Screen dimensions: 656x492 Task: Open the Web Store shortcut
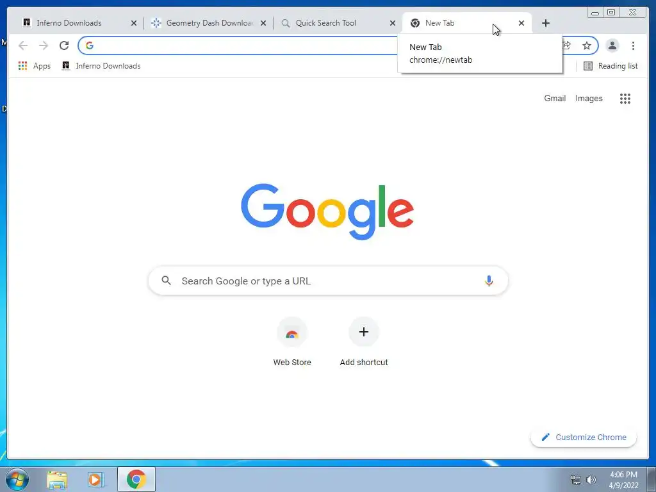(x=292, y=342)
